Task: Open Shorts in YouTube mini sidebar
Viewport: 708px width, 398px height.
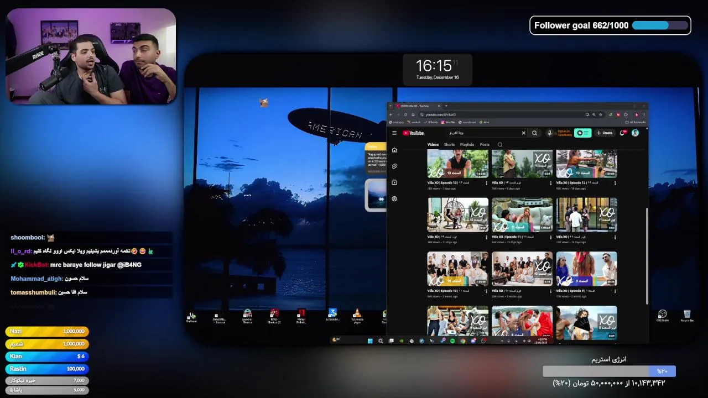Action: (394, 166)
